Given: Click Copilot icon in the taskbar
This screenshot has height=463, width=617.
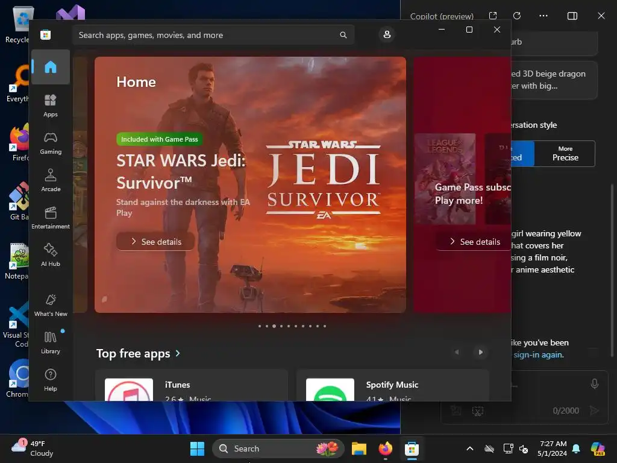Looking at the screenshot, I should point(598,449).
